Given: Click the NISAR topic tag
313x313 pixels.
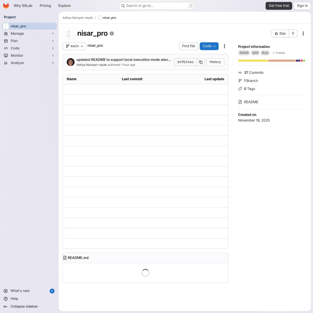Looking at the screenshot, I should click(244, 53).
